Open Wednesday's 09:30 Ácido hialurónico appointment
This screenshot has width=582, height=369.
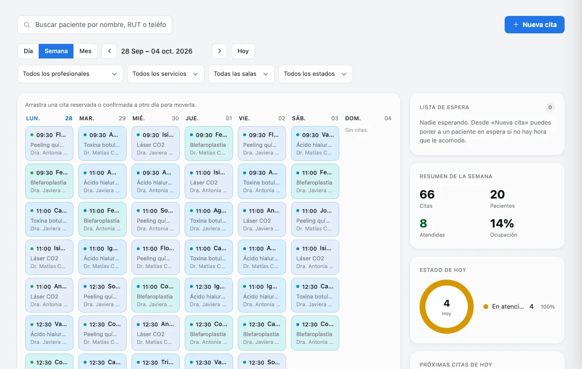click(156, 181)
